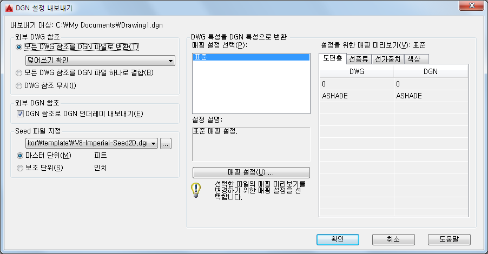Select the '보조 단위' radio button
488x254 pixels.
coord(20,168)
